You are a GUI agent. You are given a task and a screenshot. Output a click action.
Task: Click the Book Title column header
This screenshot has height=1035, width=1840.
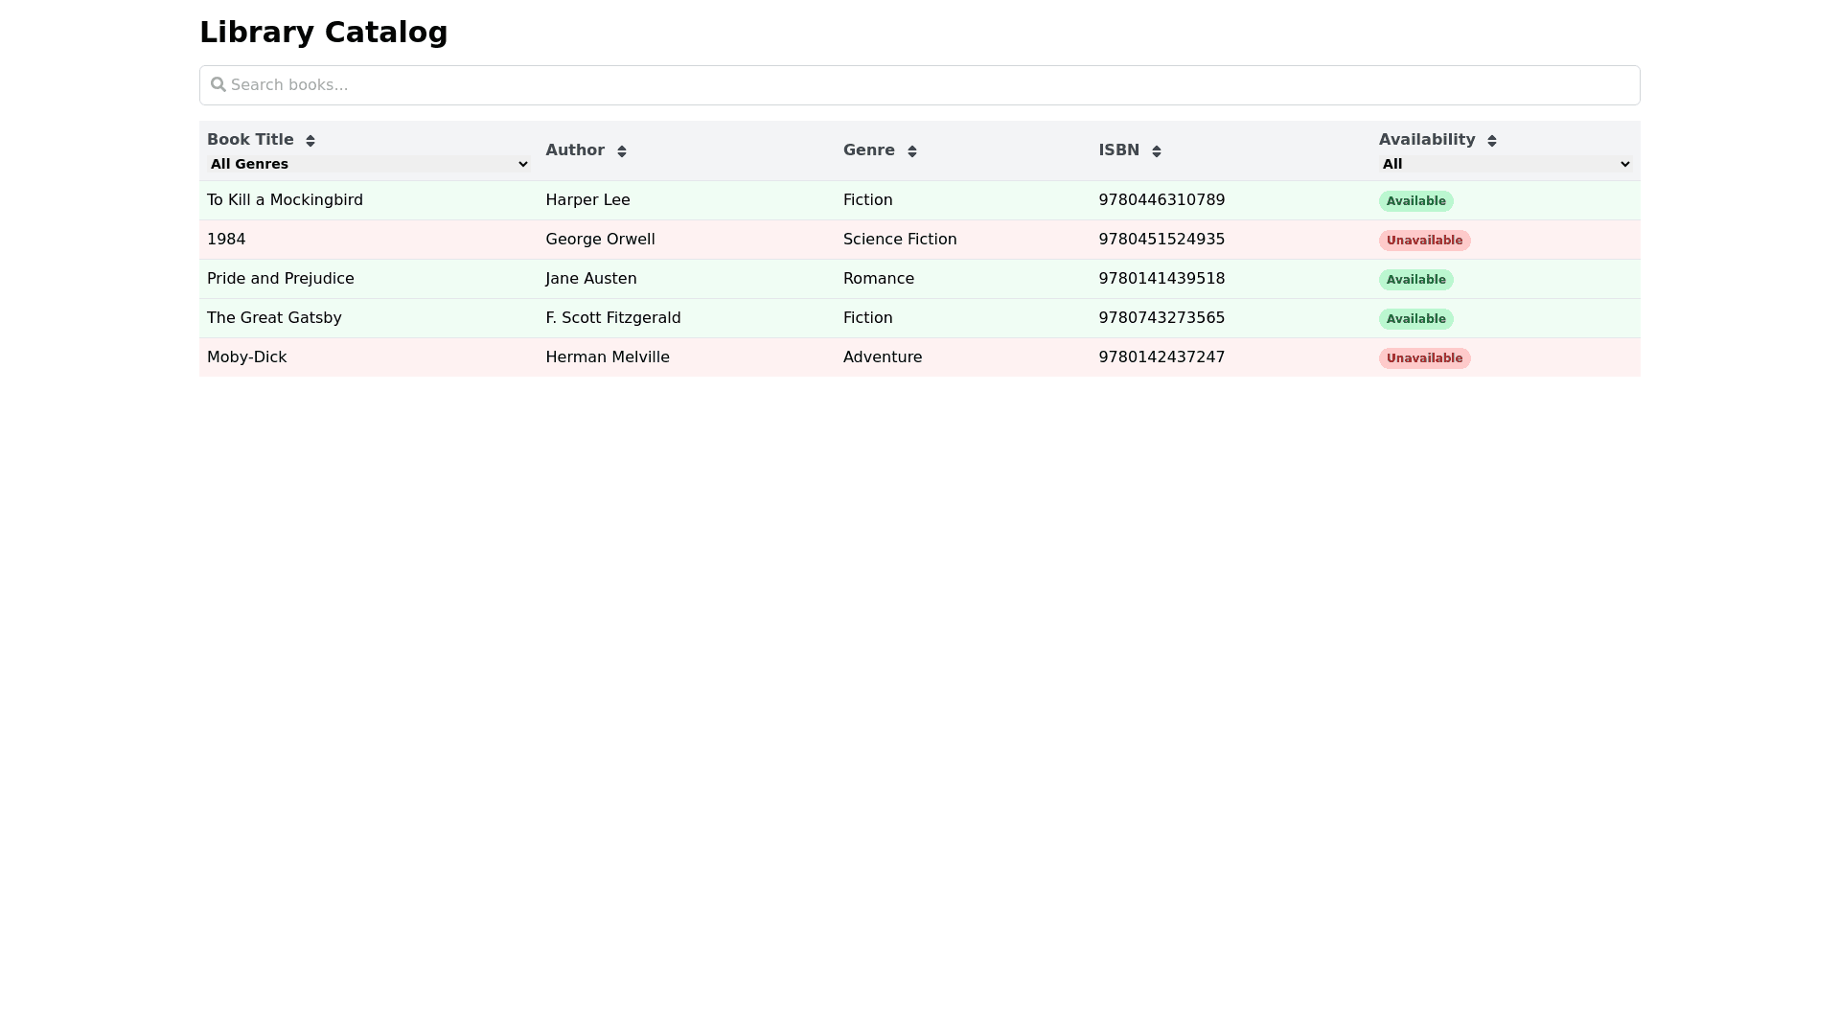click(x=250, y=140)
